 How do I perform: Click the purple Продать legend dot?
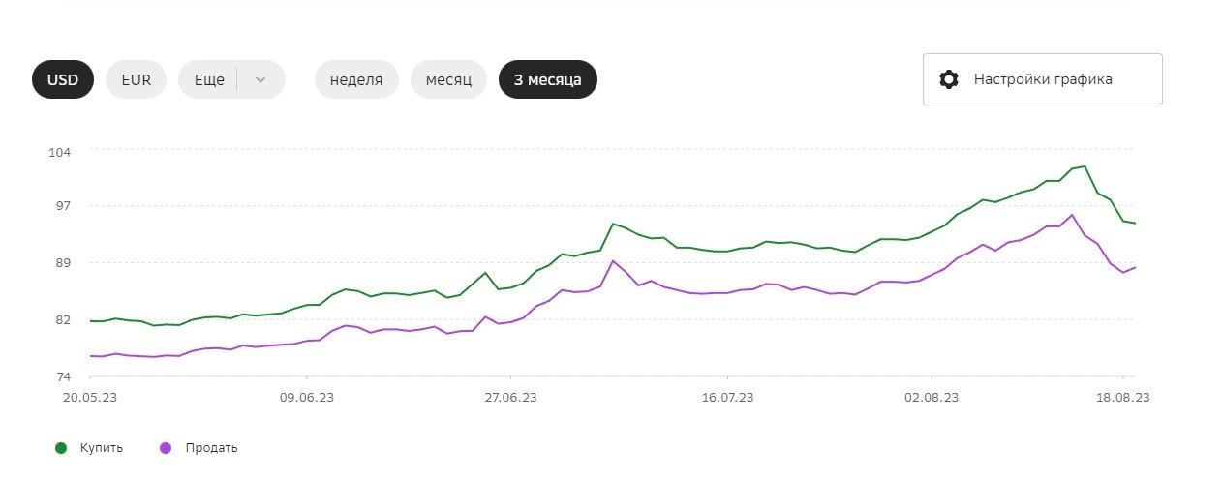click(x=166, y=448)
